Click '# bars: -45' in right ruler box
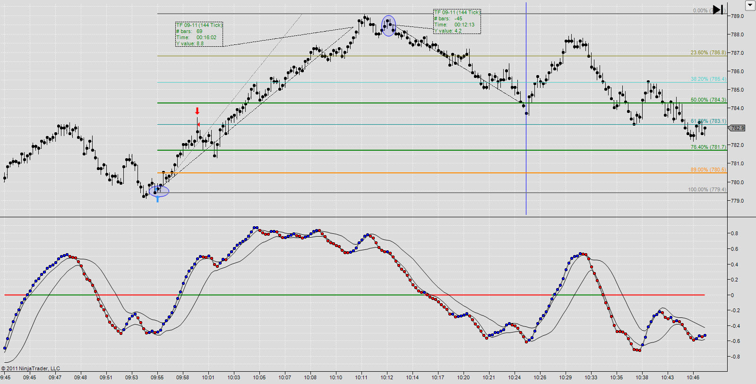 click(448, 18)
